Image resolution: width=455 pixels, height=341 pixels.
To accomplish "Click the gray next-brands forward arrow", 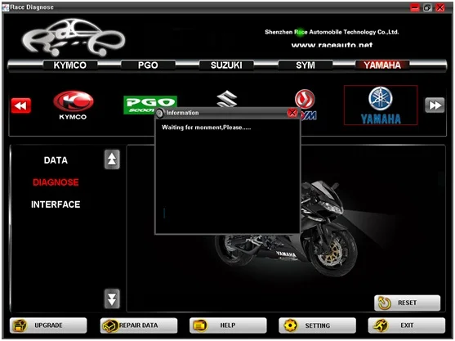I will [435, 105].
